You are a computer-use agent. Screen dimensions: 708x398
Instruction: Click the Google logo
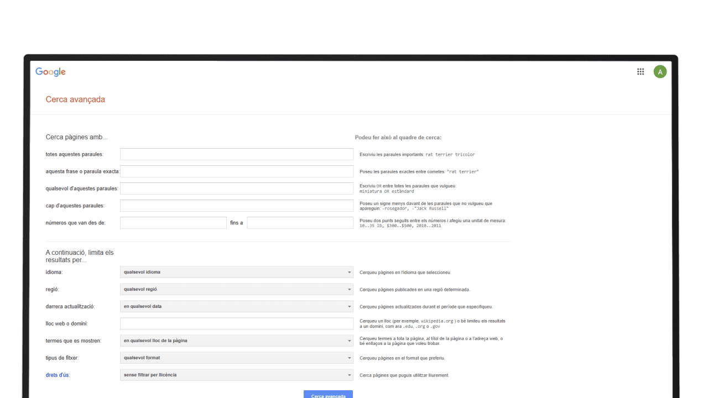(50, 72)
